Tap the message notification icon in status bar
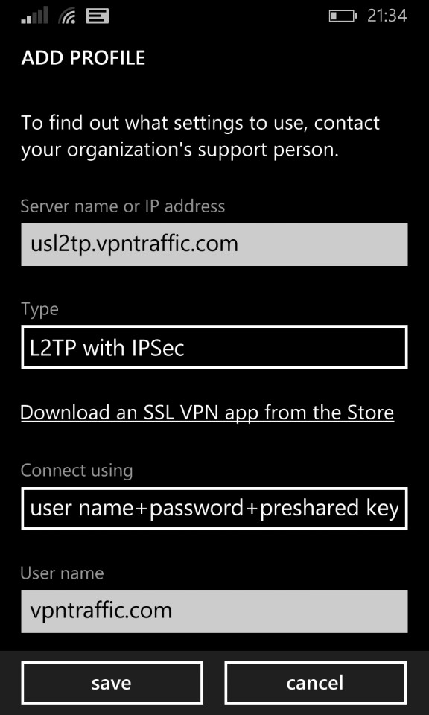 (97, 16)
